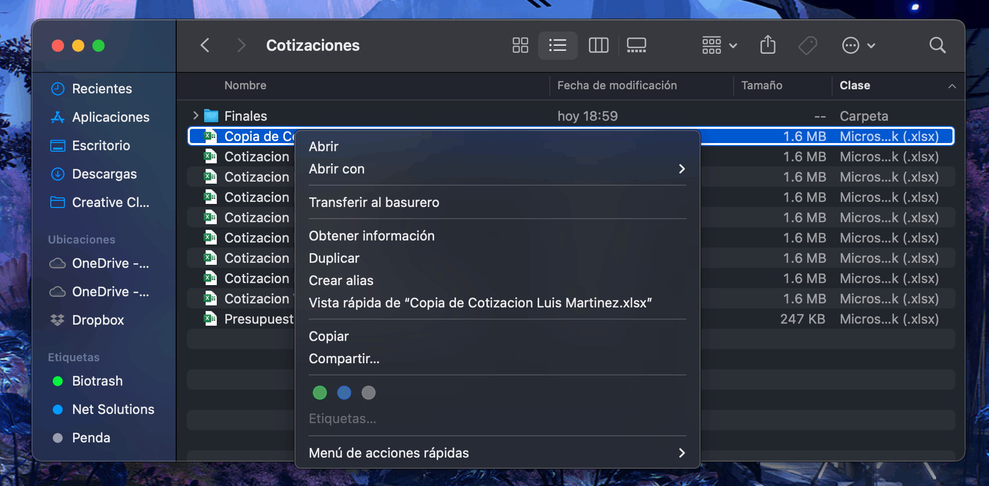Viewport: 989px width, 486px height.
Task: Apply the gray tag color dot
Action: (x=369, y=393)
